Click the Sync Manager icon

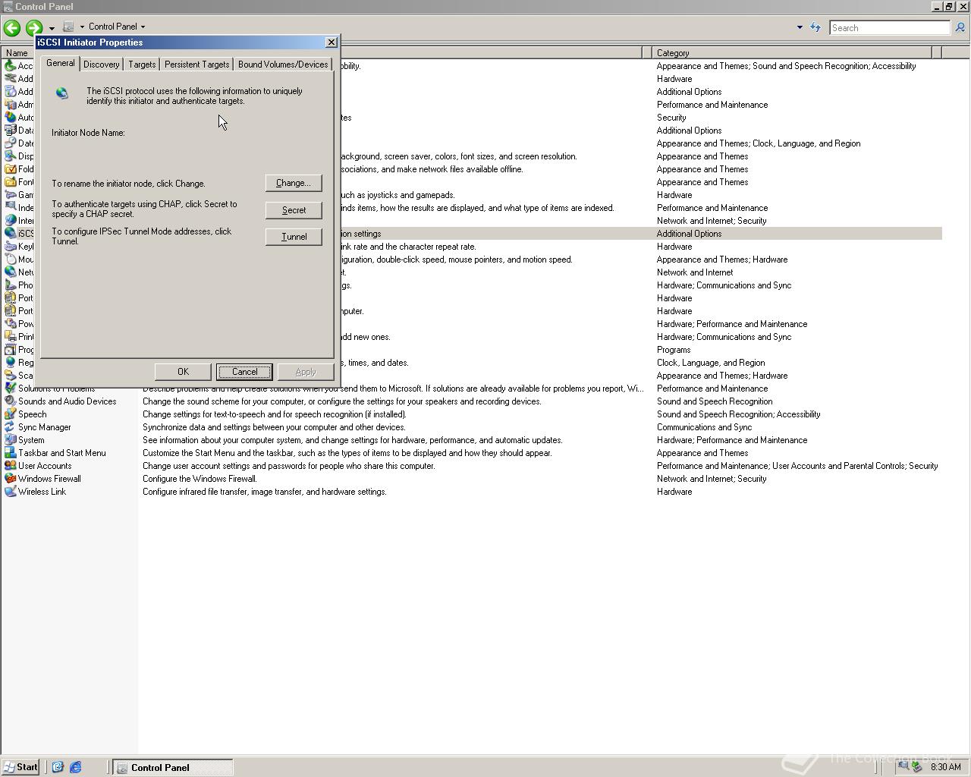point(10,427)
